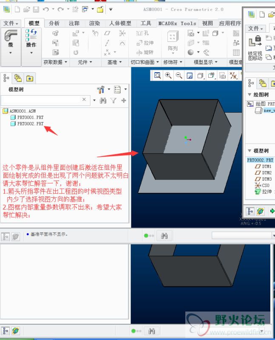
Task: Open model tree settings hammer icon
Action: [x=101, y=89]
